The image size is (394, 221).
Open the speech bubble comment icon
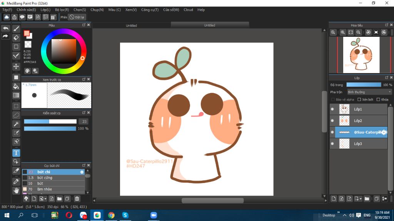(22, 17)
